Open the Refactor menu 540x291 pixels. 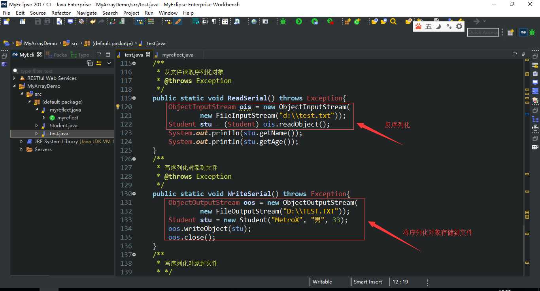tap(61, 13)
